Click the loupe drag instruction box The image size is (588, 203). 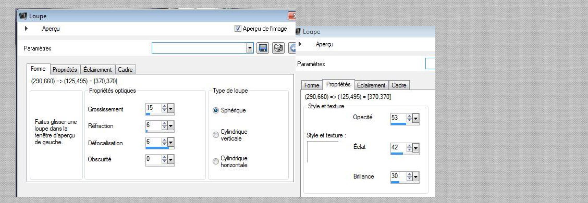pyautogui.click(x=56, y=134)
